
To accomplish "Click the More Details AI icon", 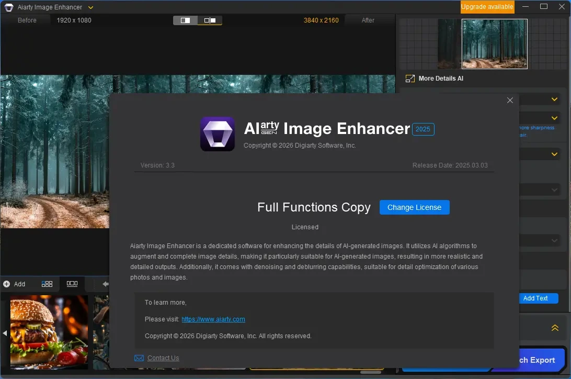I will point(410,79).
